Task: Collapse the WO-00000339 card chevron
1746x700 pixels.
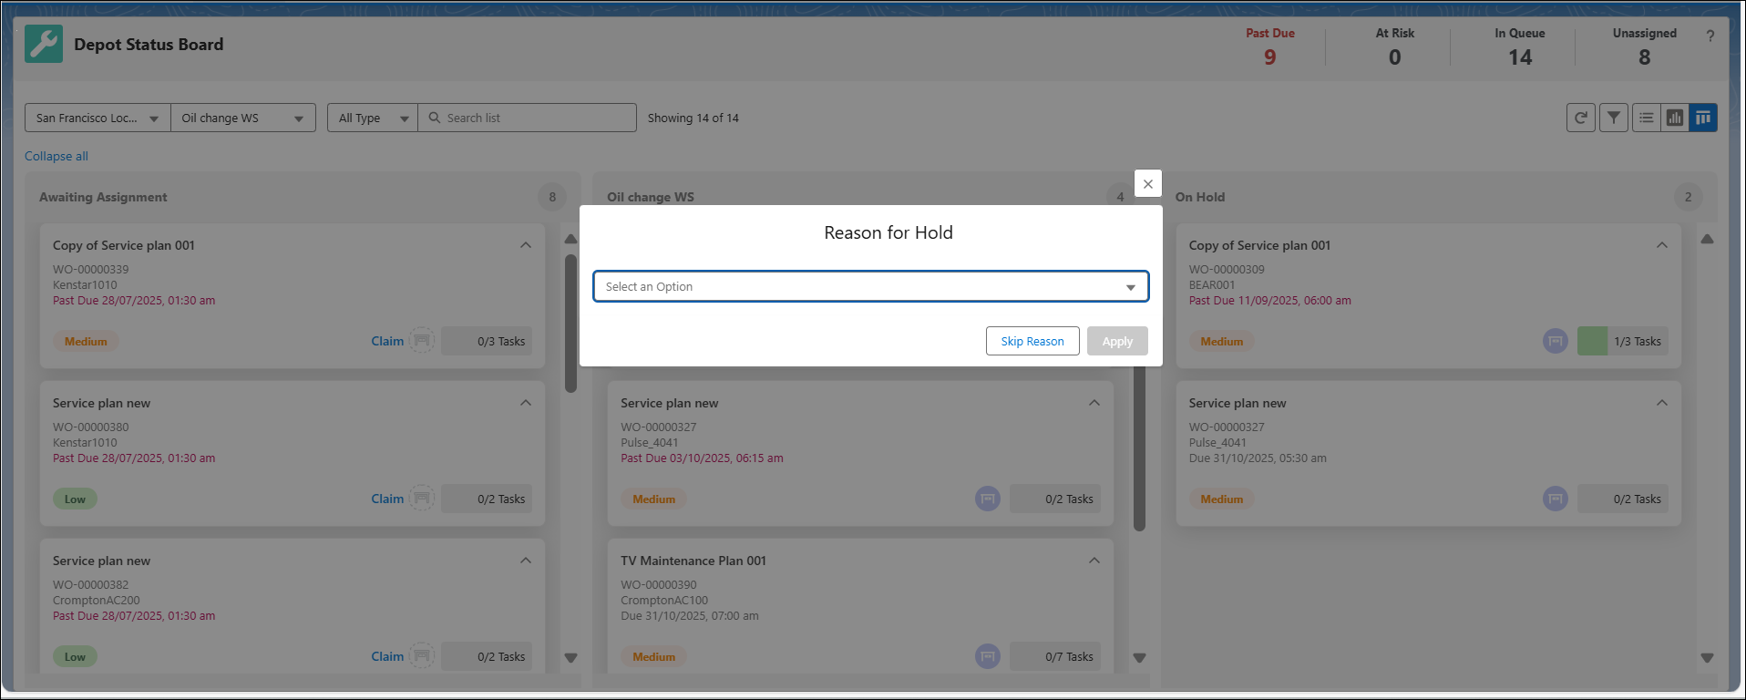Action: 526,245
